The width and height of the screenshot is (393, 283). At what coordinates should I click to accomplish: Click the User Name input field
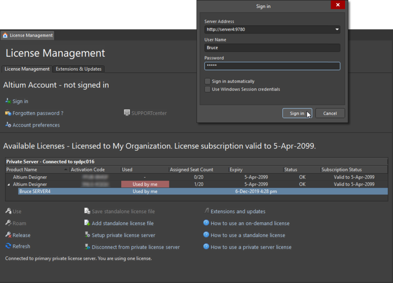click(272, 48)
